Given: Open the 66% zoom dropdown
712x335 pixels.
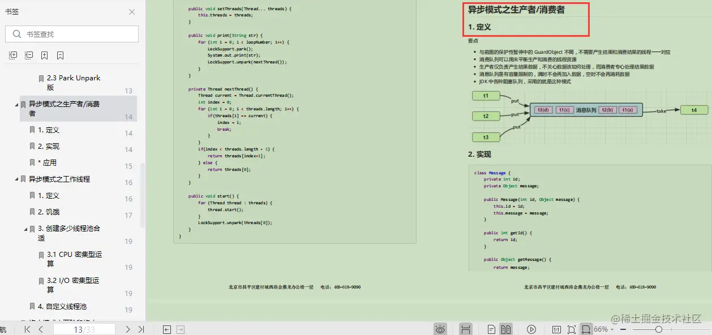Looking at the screenshot, I should click(613, 329).
